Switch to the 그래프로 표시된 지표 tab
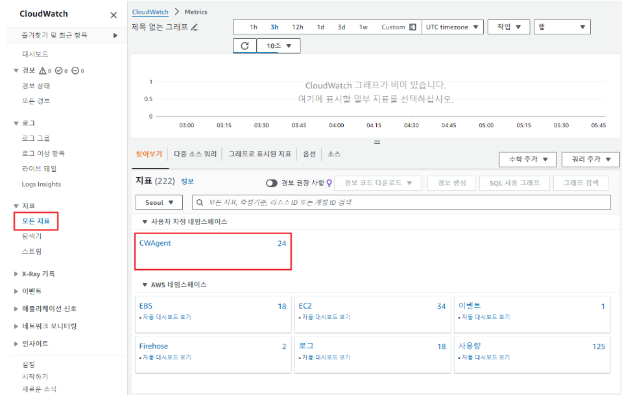The height and width of the screenshot is (395, 622). [260, 154]
